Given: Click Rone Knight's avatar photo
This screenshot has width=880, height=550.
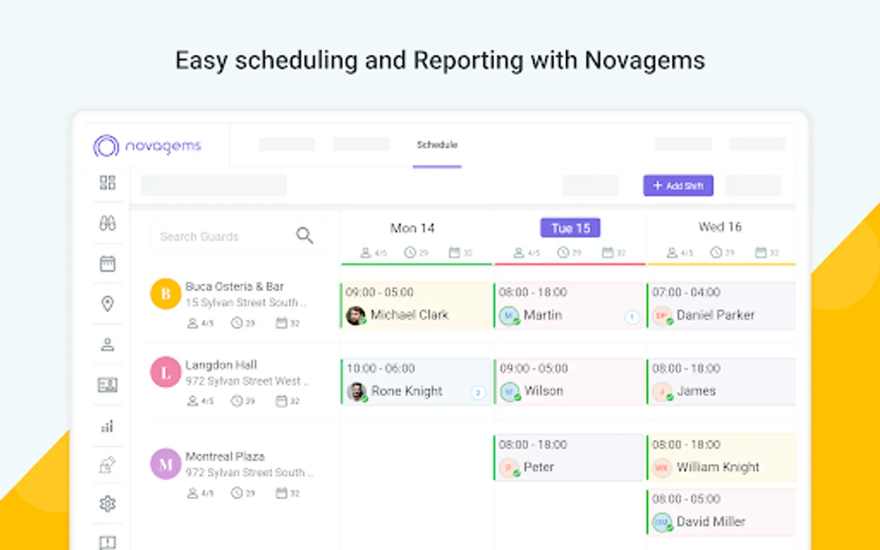Looking at the screenshot, I should point(357,392).
